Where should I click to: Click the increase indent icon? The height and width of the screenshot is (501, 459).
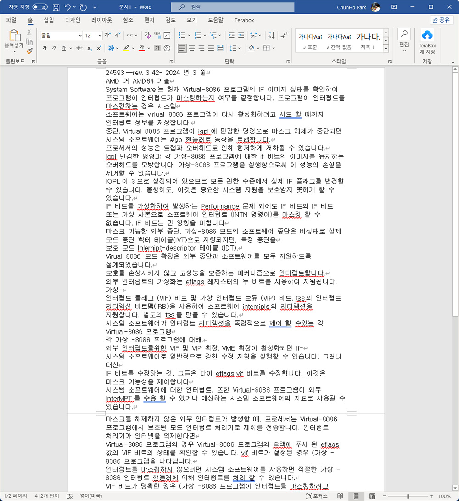(241, 35)
